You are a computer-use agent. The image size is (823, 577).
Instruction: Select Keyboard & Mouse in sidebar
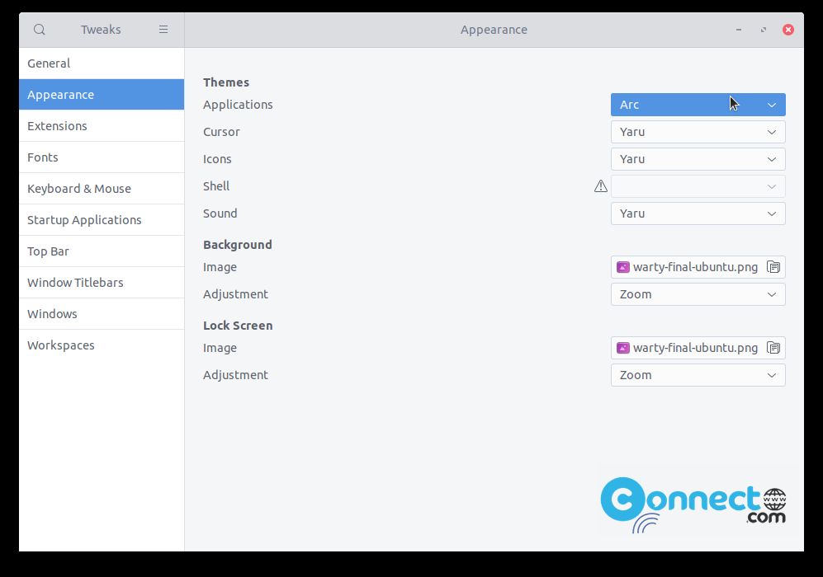pos(101,189)
